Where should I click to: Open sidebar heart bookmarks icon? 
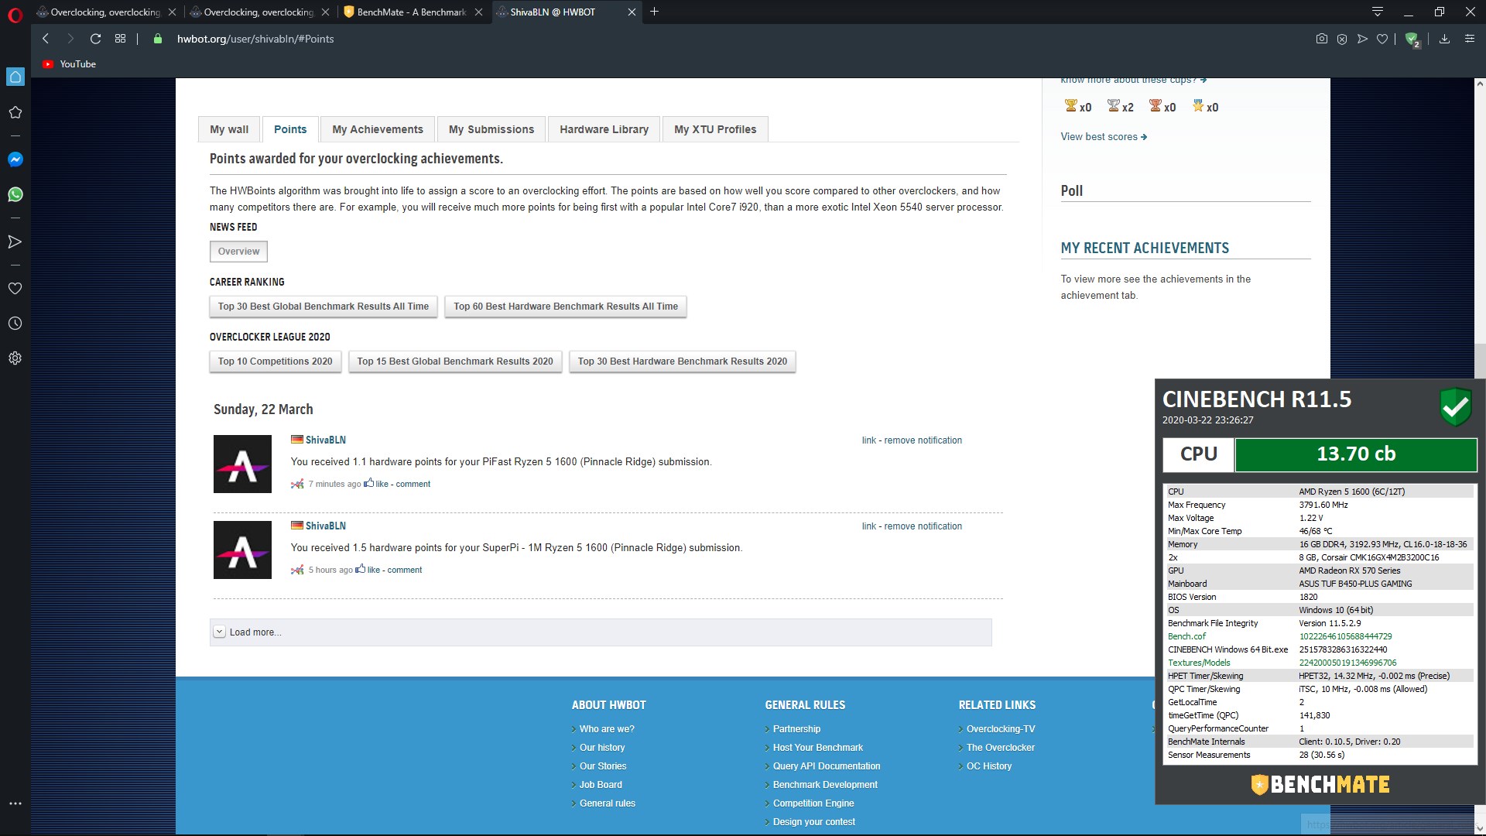[15, 289]
